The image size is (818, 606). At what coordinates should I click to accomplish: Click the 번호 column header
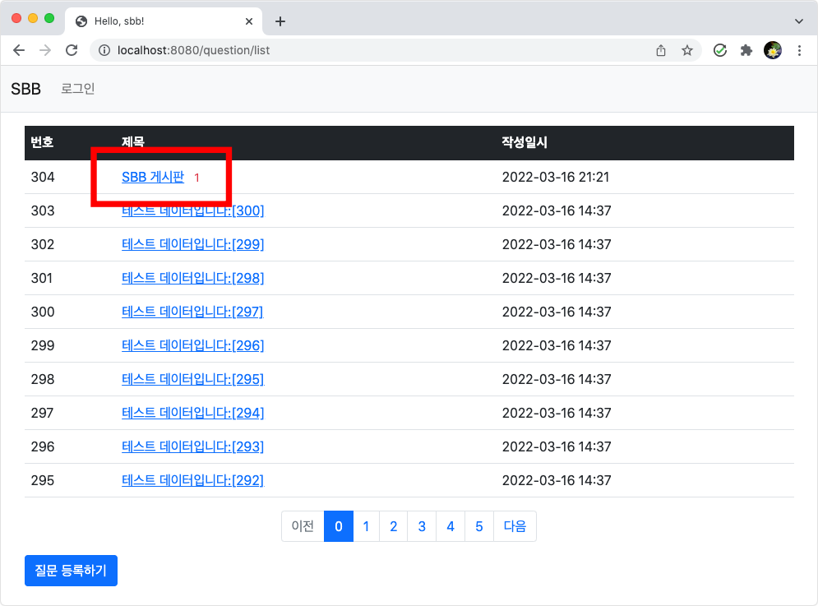click(42, 142)
